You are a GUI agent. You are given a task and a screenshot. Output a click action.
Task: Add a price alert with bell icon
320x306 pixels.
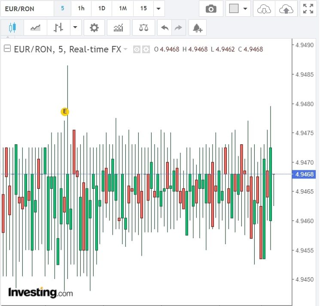197,28
